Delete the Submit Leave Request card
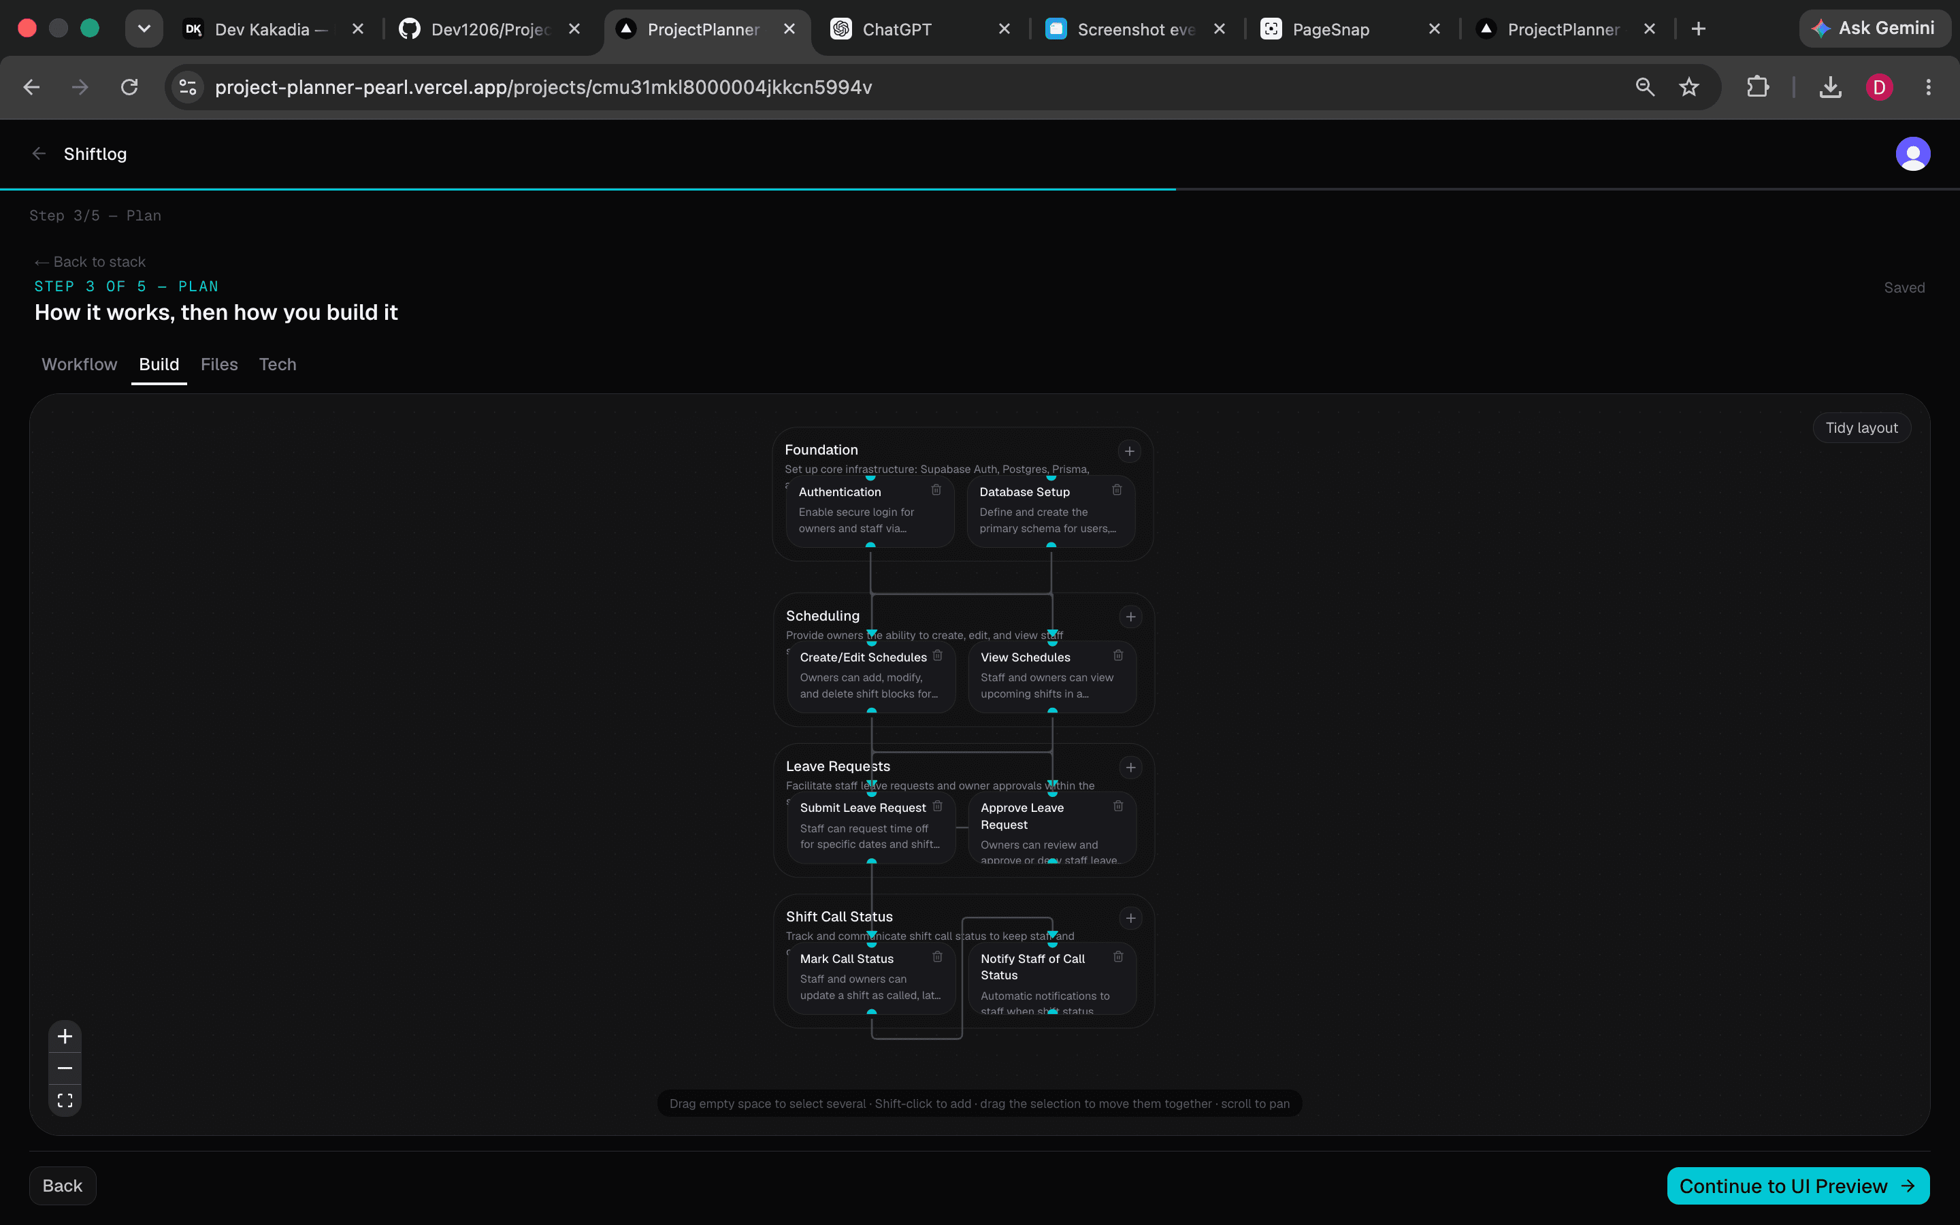 coord(937,806)
